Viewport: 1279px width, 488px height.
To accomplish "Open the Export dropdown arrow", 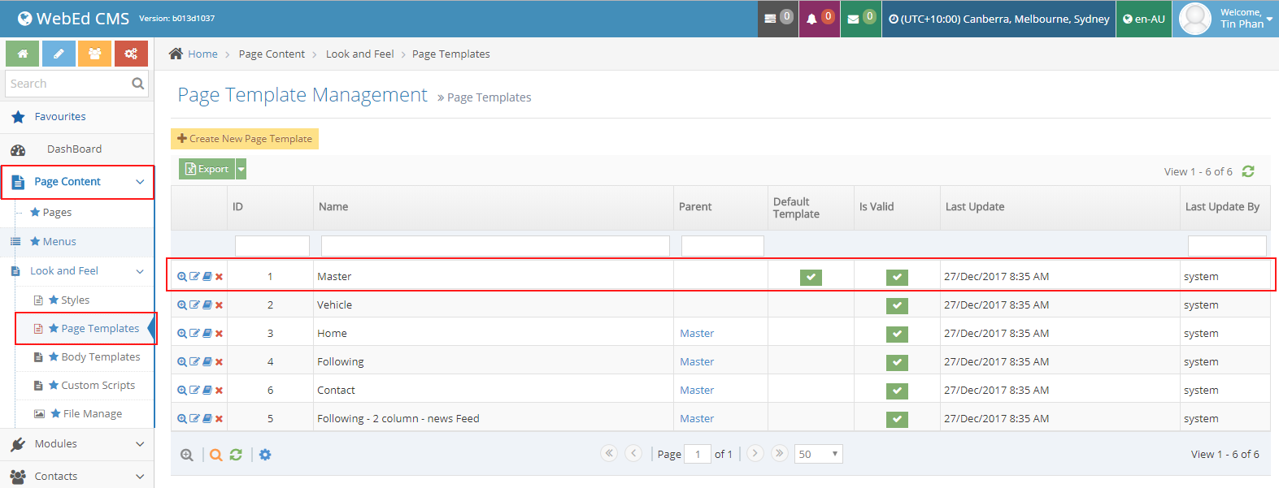I will [x=241, y=169].
